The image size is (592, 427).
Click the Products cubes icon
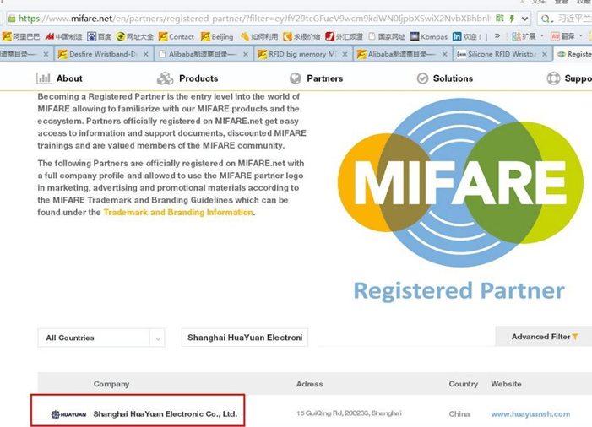(x=165, y=78)
